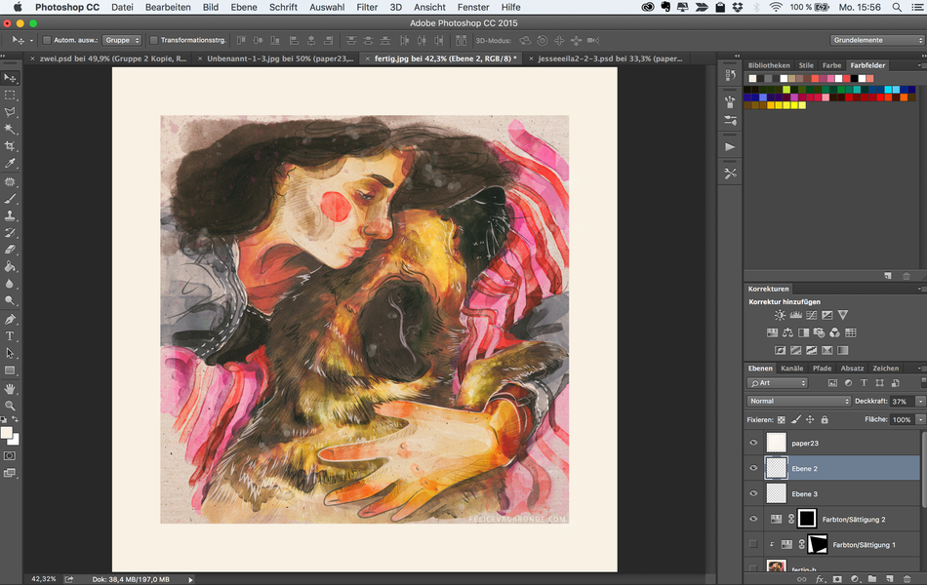The image size is (927, 585).
Task: Add Hue/Saturation adjustment icon
Action: tap(772, 332)
